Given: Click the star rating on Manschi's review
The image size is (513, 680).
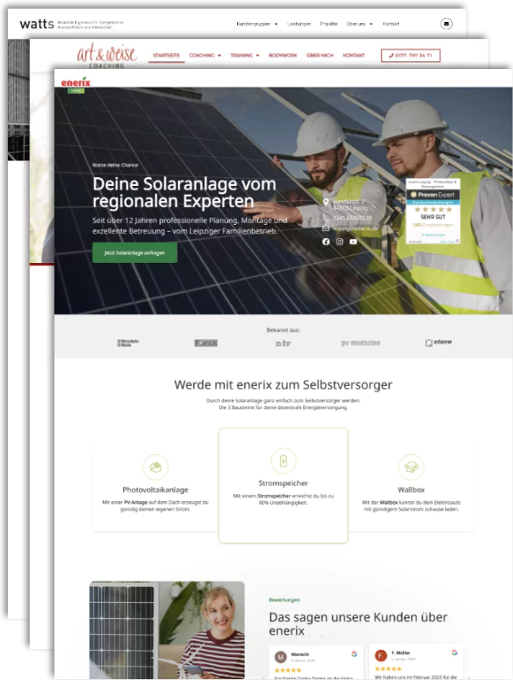Looking at the screenshot, I should click(287, 670).
